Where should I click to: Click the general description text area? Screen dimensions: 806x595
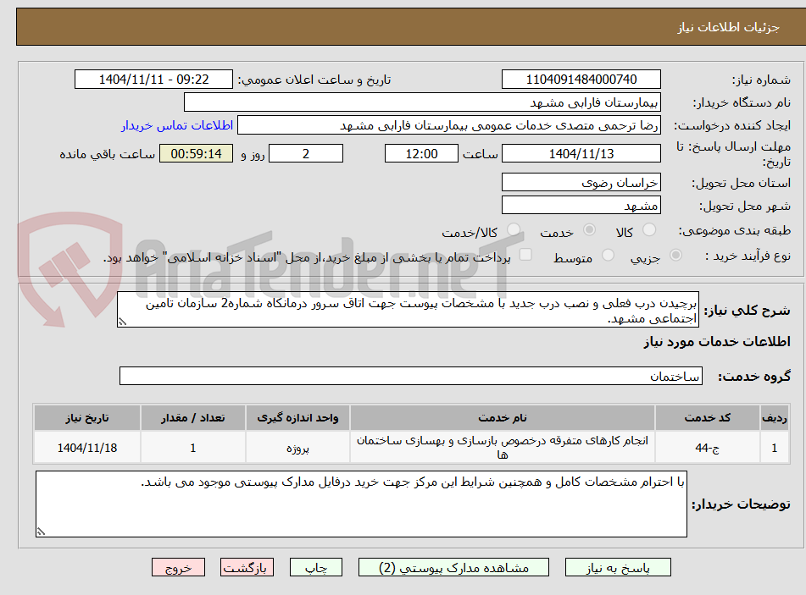[408, 310]
